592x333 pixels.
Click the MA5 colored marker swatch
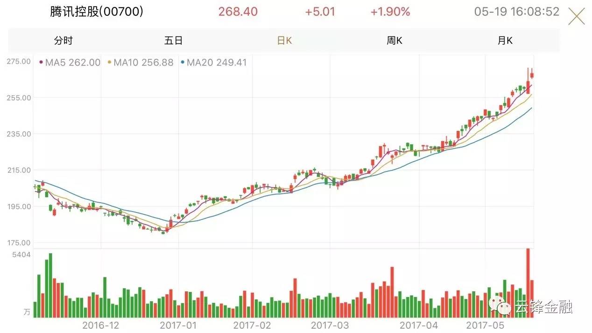[x=40, y=62]
